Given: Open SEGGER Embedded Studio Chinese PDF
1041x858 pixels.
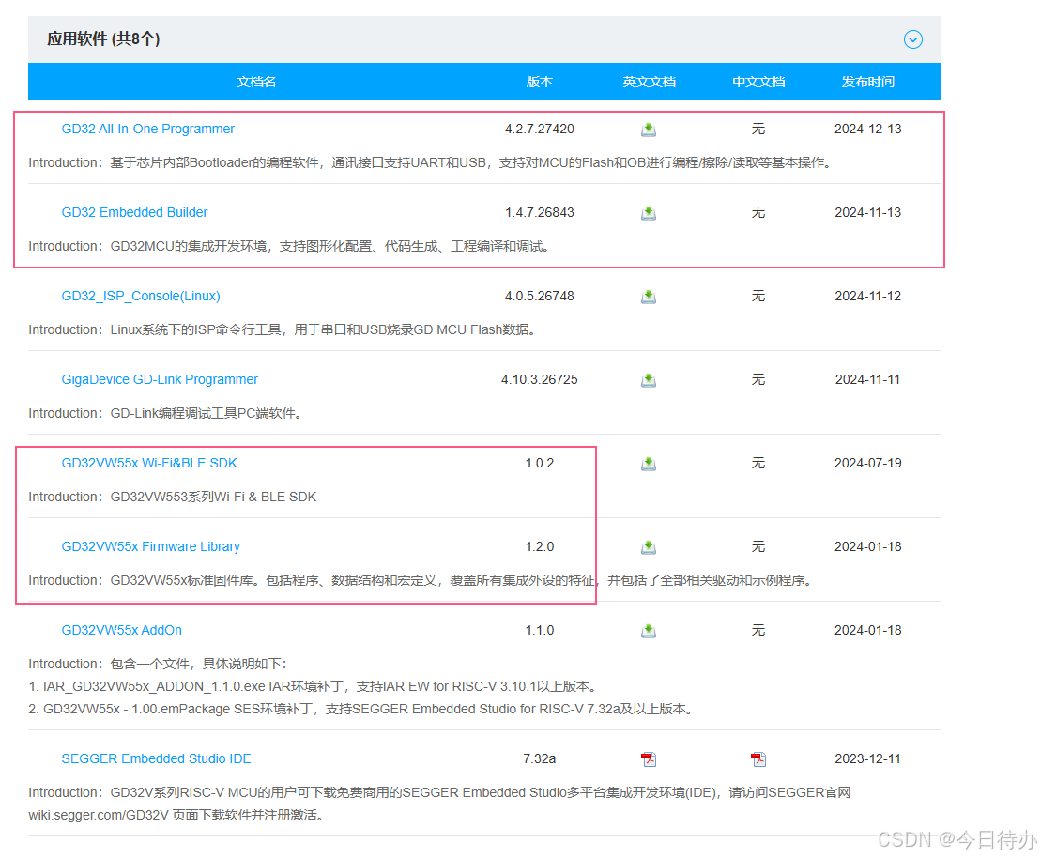Looking at the screenshot, I should [758, 759].
